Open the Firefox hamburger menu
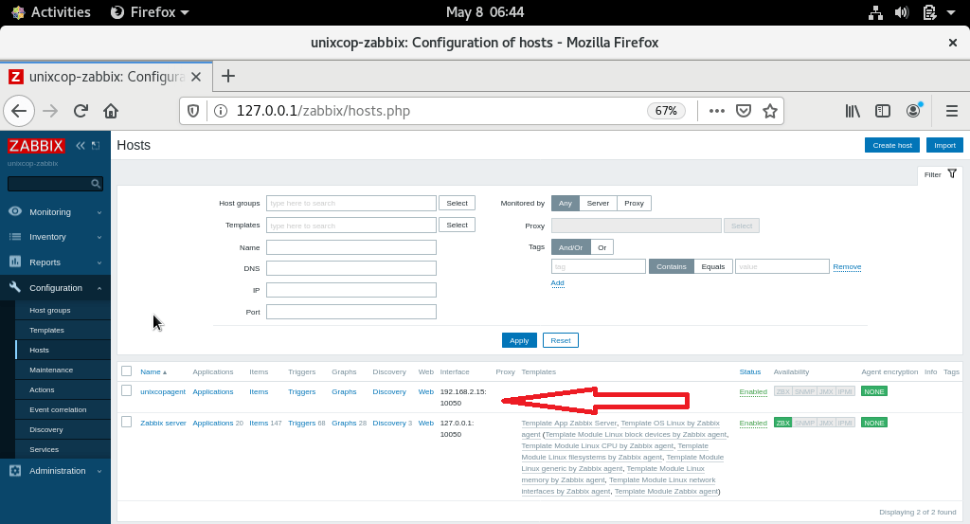The image size is (970, 524). [x=951, y=111]
